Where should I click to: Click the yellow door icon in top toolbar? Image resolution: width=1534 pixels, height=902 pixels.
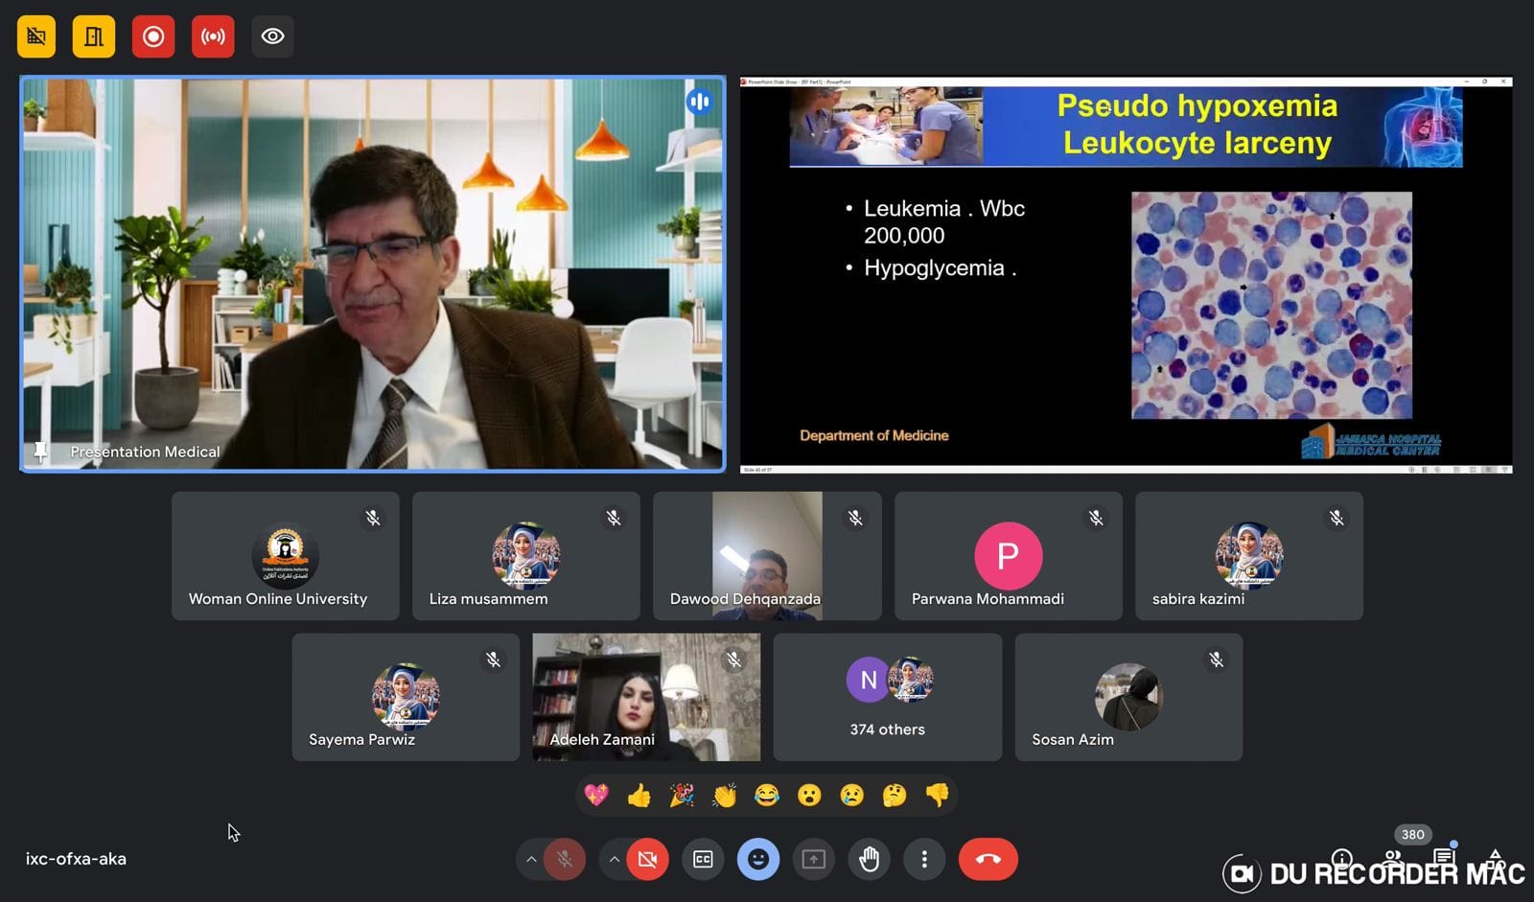94,36
